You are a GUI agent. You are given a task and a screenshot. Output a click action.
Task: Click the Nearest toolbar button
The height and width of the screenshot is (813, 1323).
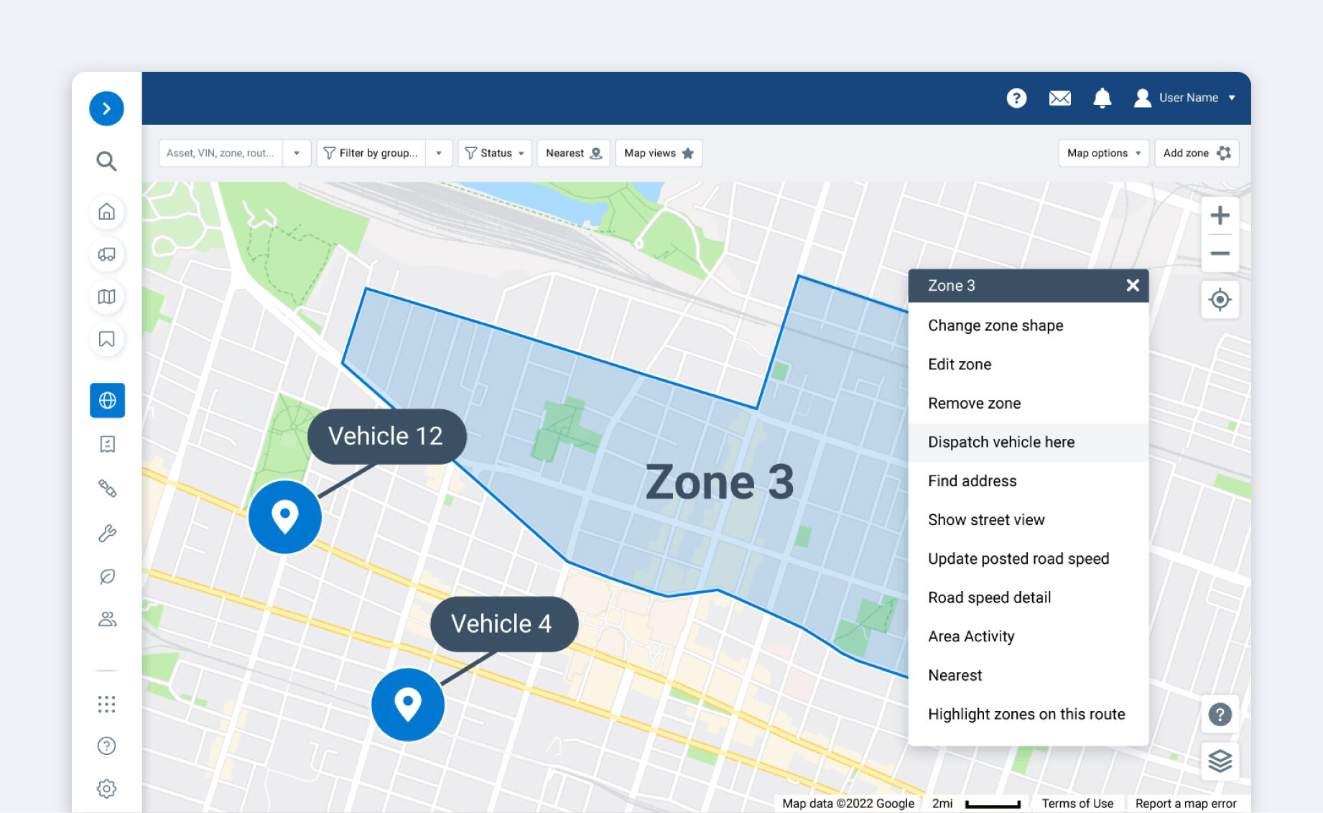tap(573, 153)
